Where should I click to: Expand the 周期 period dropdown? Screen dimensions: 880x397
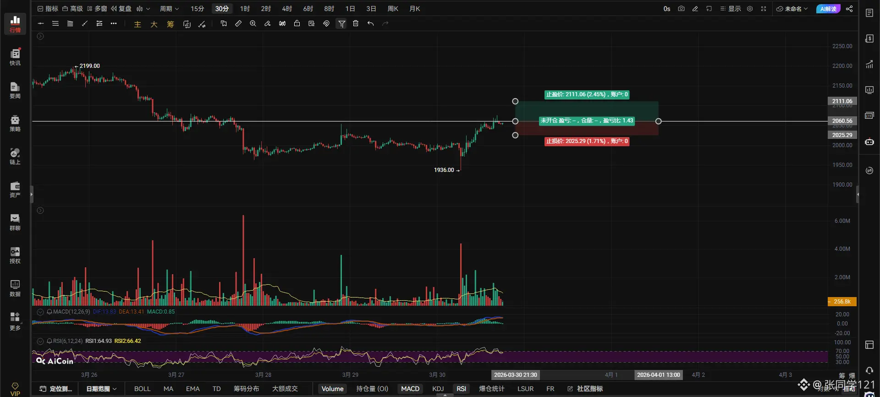(169, 9)
